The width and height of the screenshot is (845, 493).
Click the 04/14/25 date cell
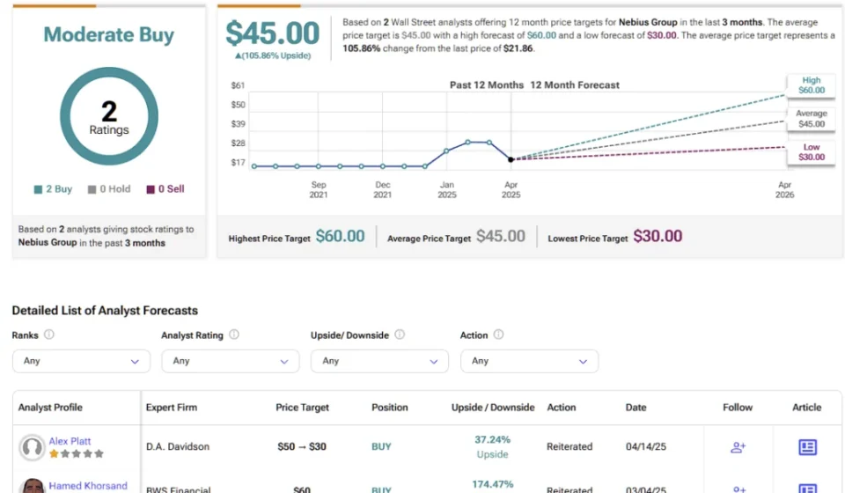click(645, 446)
